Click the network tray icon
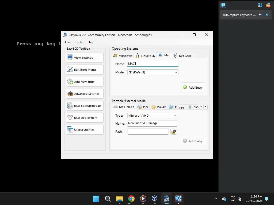 pos(233,199)
